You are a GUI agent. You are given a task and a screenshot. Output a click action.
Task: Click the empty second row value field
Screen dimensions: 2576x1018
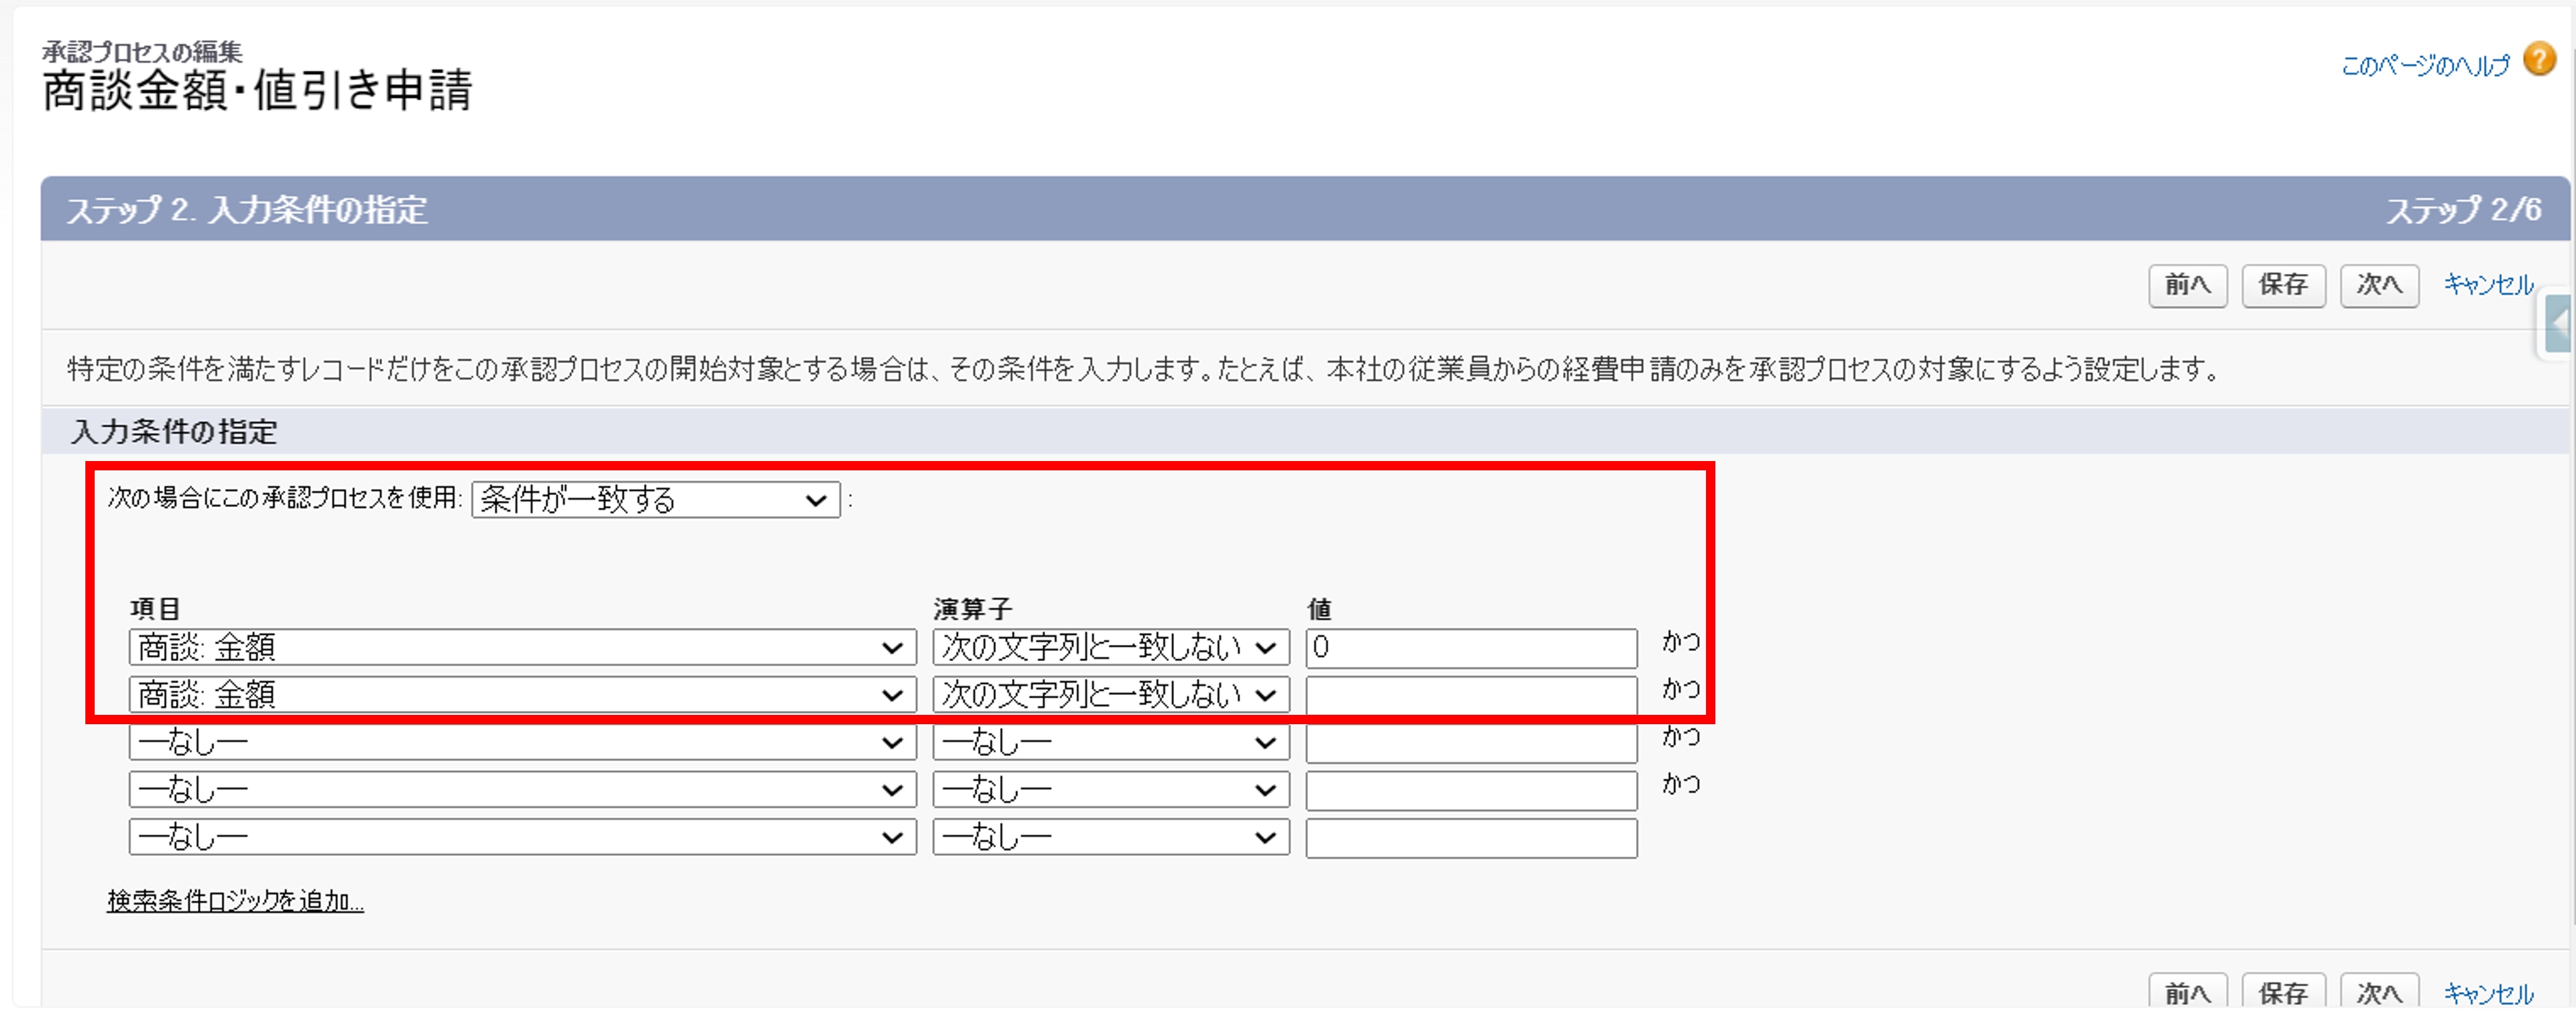click(x=1471, y=696)
